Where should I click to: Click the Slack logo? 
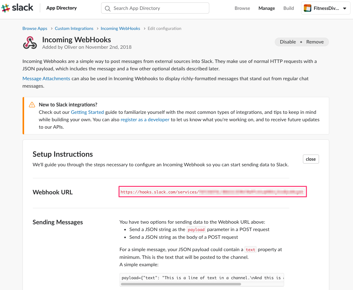point(17,8)
